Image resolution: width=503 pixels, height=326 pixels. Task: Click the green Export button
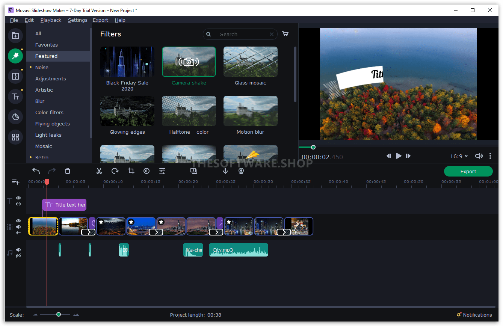click(x=468, y=171)
